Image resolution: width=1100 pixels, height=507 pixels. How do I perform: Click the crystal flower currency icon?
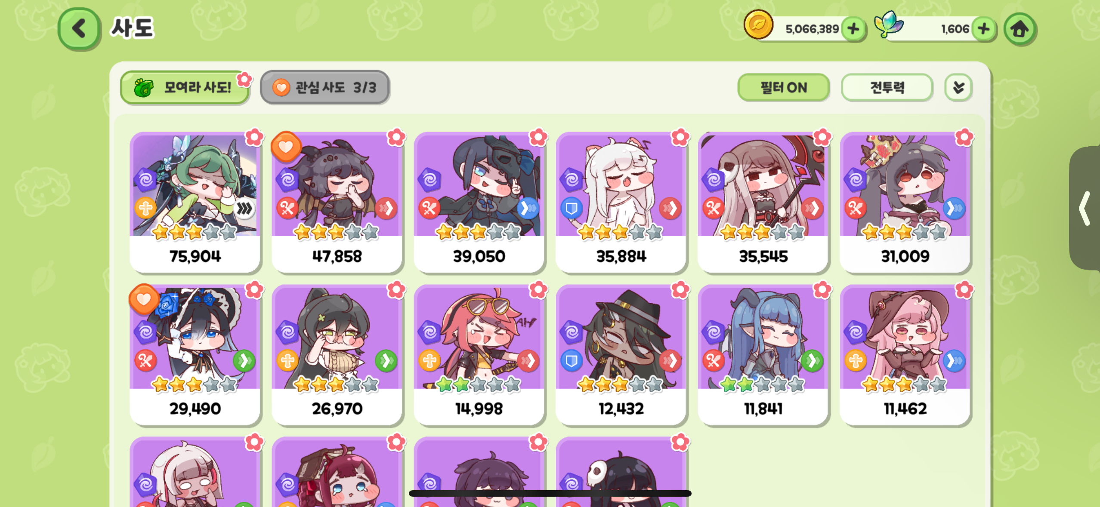coord(888,25)
